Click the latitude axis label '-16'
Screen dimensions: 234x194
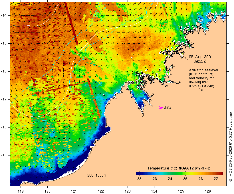coord(4,71)
